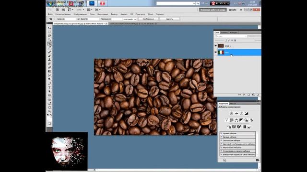
Task: Hide the Слой 1 layer
Action: point(215,46)
